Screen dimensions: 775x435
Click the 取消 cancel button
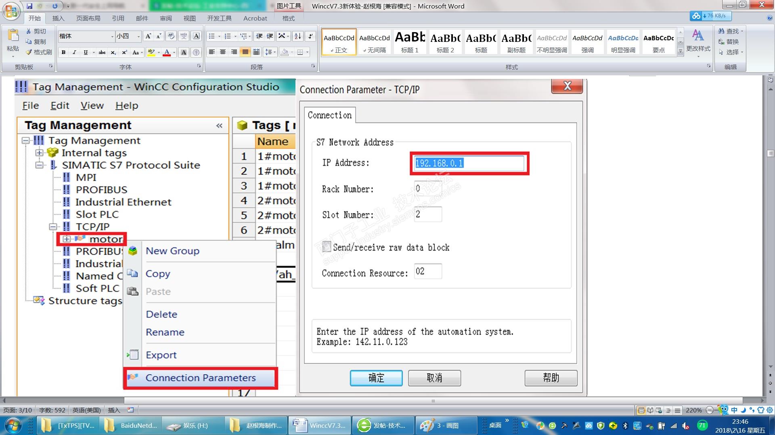pyautogui.click(x=434, y=378)
